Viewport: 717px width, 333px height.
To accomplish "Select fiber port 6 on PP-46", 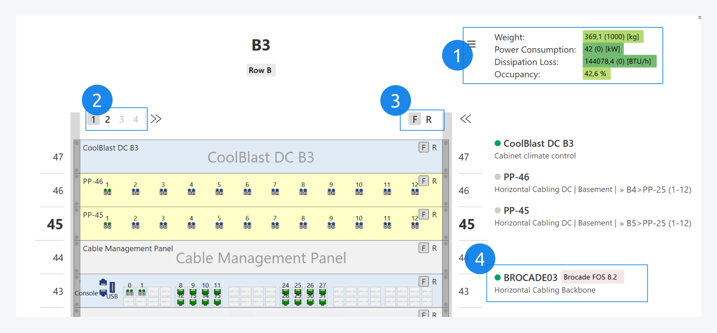I will [247, 192].
